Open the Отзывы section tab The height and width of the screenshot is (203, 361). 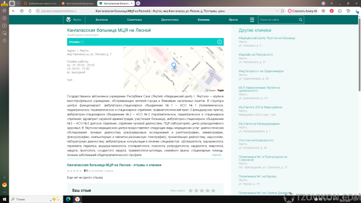pos(76,42)
